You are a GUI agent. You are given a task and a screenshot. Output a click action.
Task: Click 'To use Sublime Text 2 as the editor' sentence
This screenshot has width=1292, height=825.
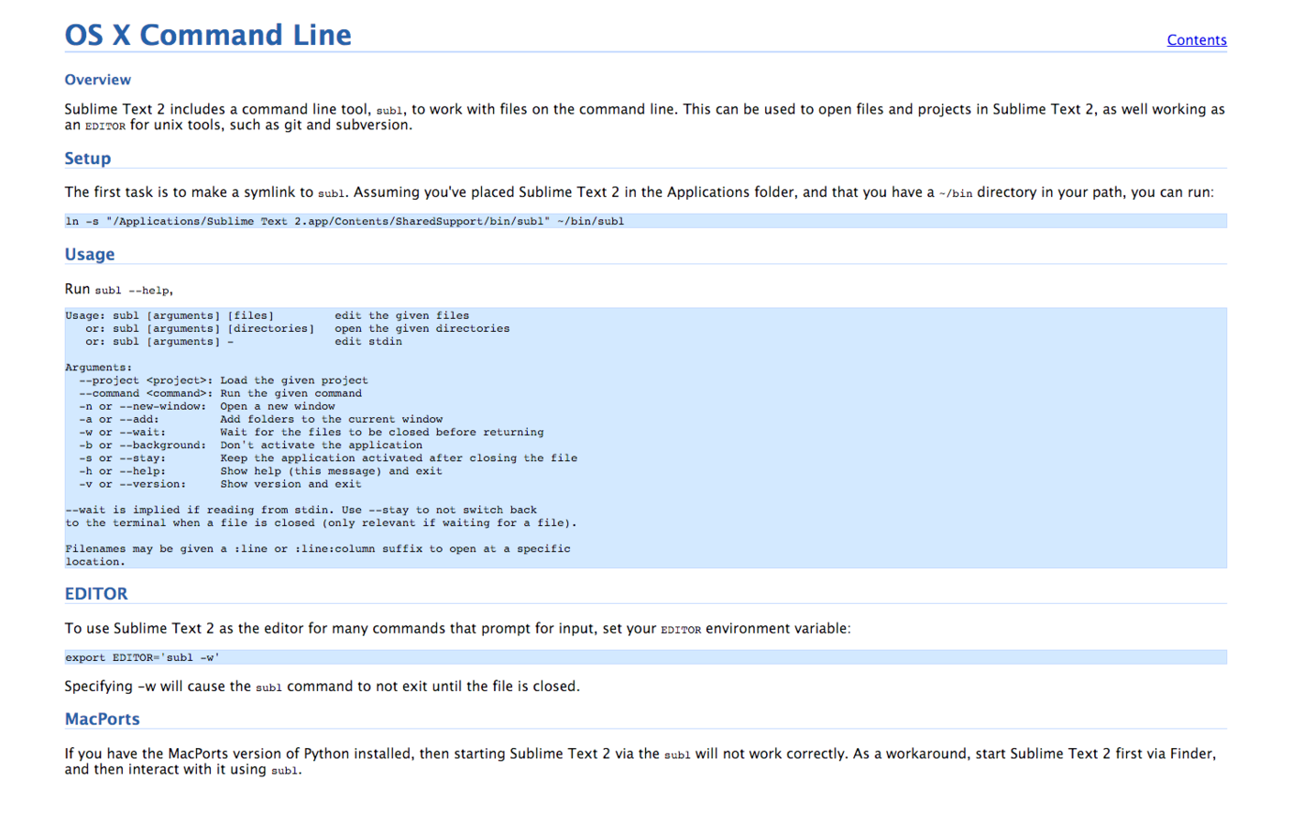coord(457,628)
